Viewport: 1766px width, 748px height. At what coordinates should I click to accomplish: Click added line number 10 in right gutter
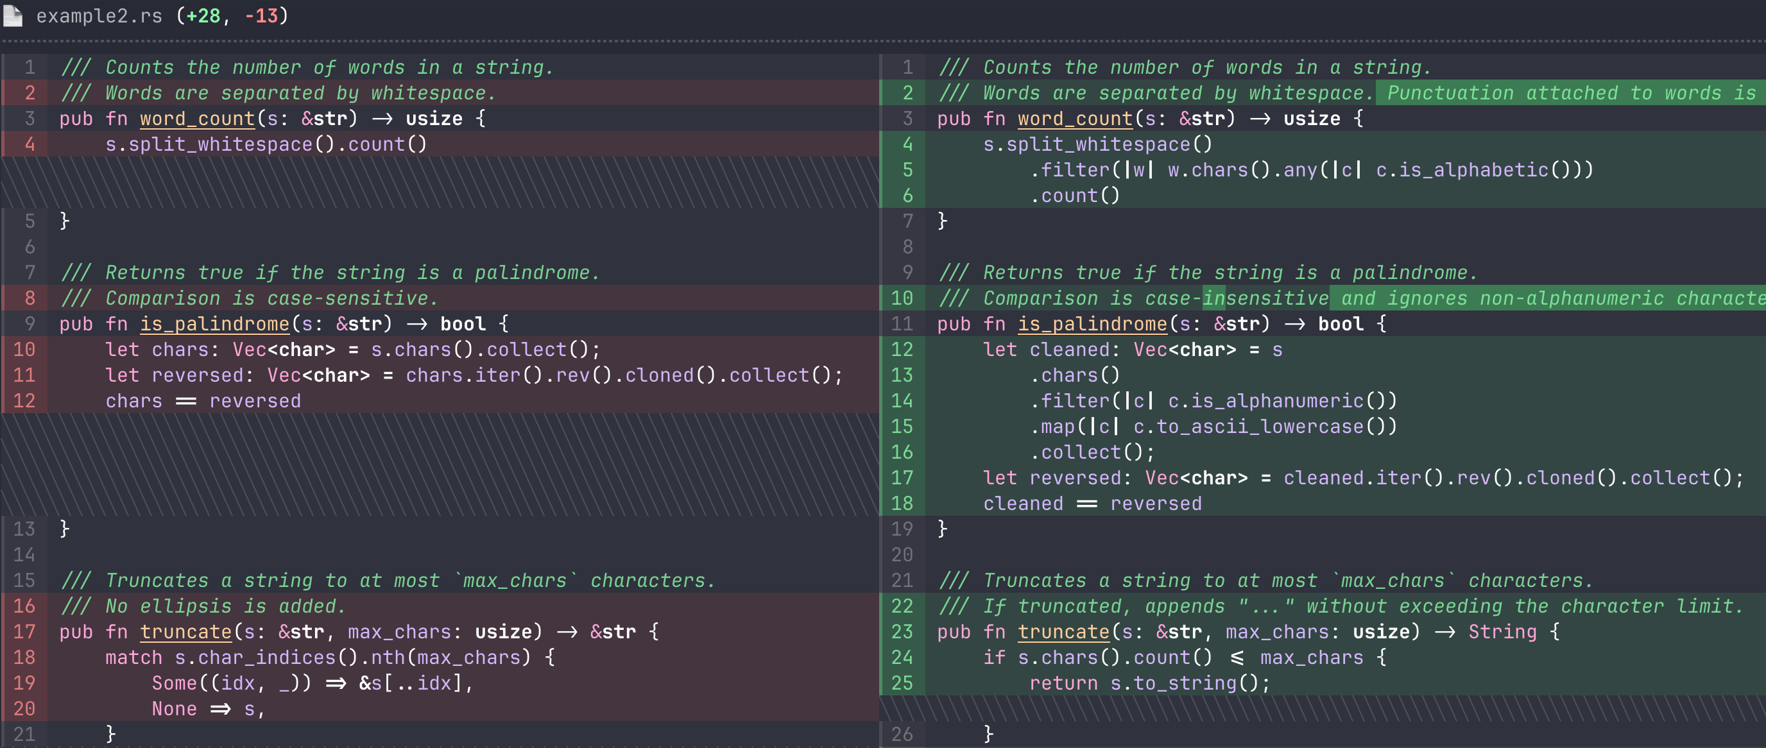click(x=902, y=298)
